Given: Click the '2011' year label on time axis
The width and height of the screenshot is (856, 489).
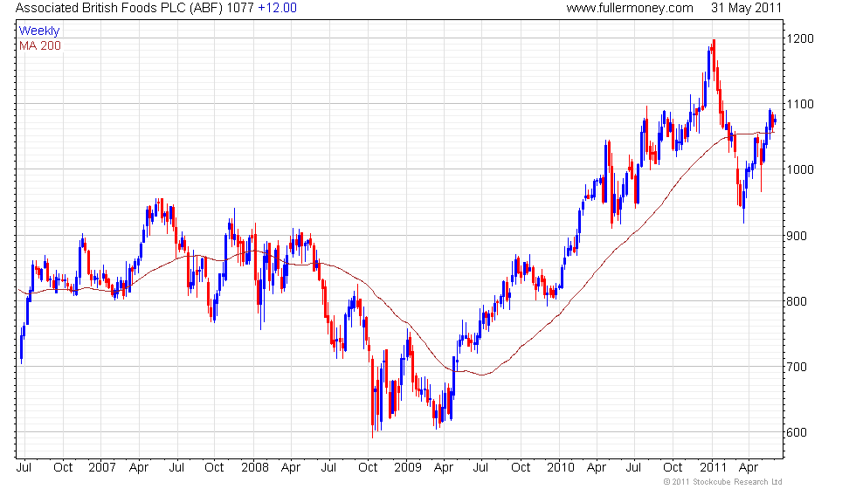Looking at the screenshot, I should [714, 467].
